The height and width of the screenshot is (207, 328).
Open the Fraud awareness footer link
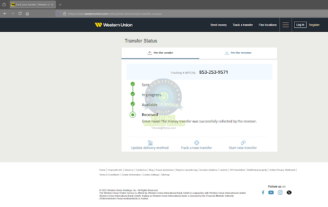tap(165, 170)
